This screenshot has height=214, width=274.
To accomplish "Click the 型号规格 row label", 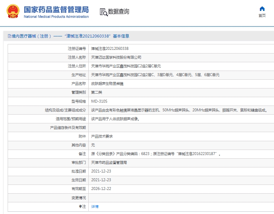I will click(78, 101).
